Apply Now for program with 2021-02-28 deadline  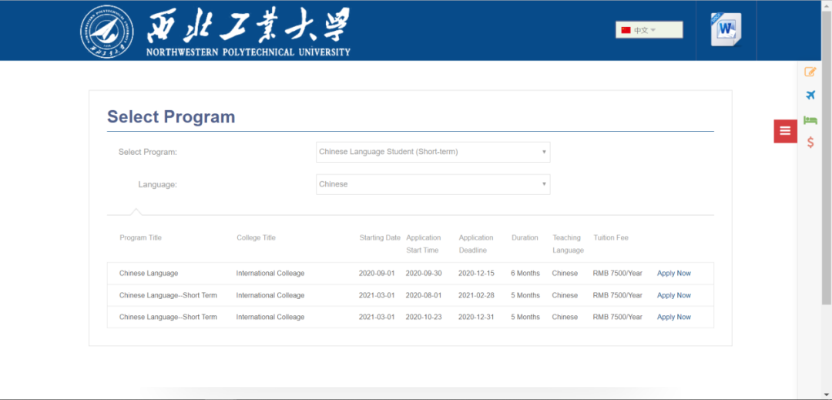pyautogui.click(x=674, y=295)
